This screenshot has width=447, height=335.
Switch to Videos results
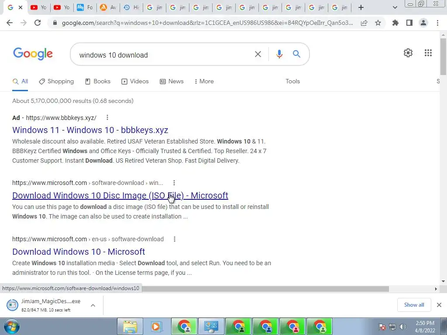135,81
